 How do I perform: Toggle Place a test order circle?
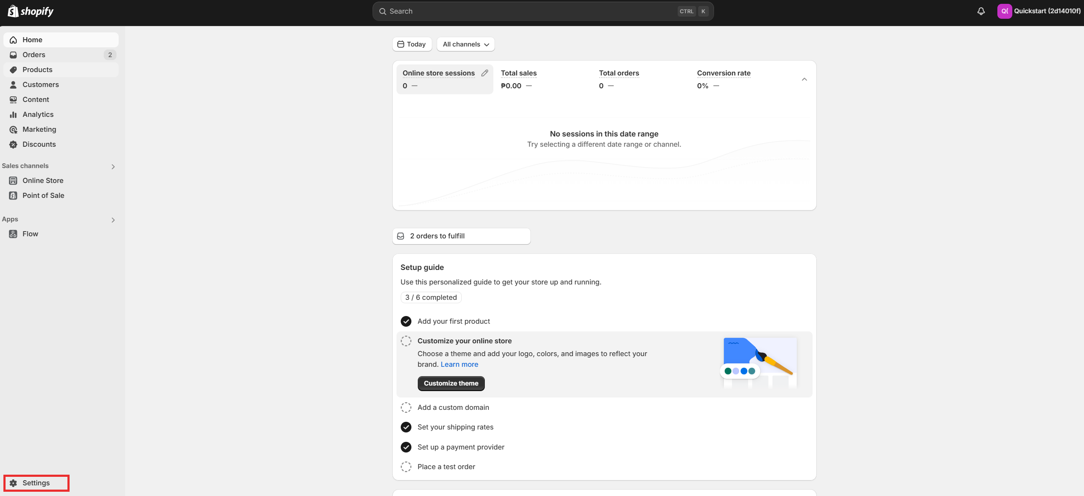pos(406,467)
